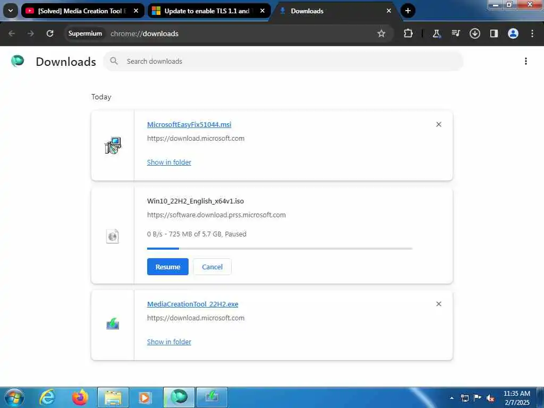Open the Chrome Labs flask icon

437,33
